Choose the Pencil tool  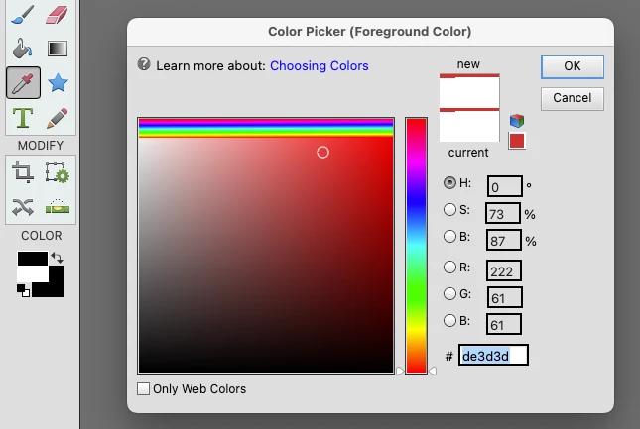[x=58, y=118]
